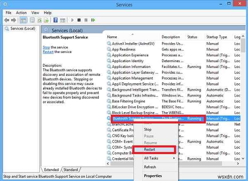Click the vertical scrollbar down arrow
This screenshot has width=248, height=181.
pos(243,159)
